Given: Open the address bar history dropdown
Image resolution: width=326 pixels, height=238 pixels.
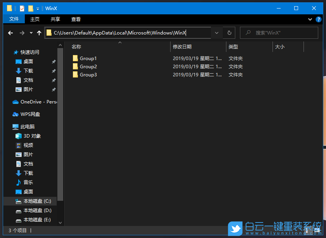Looking at the screenshot, I should 217,33.
